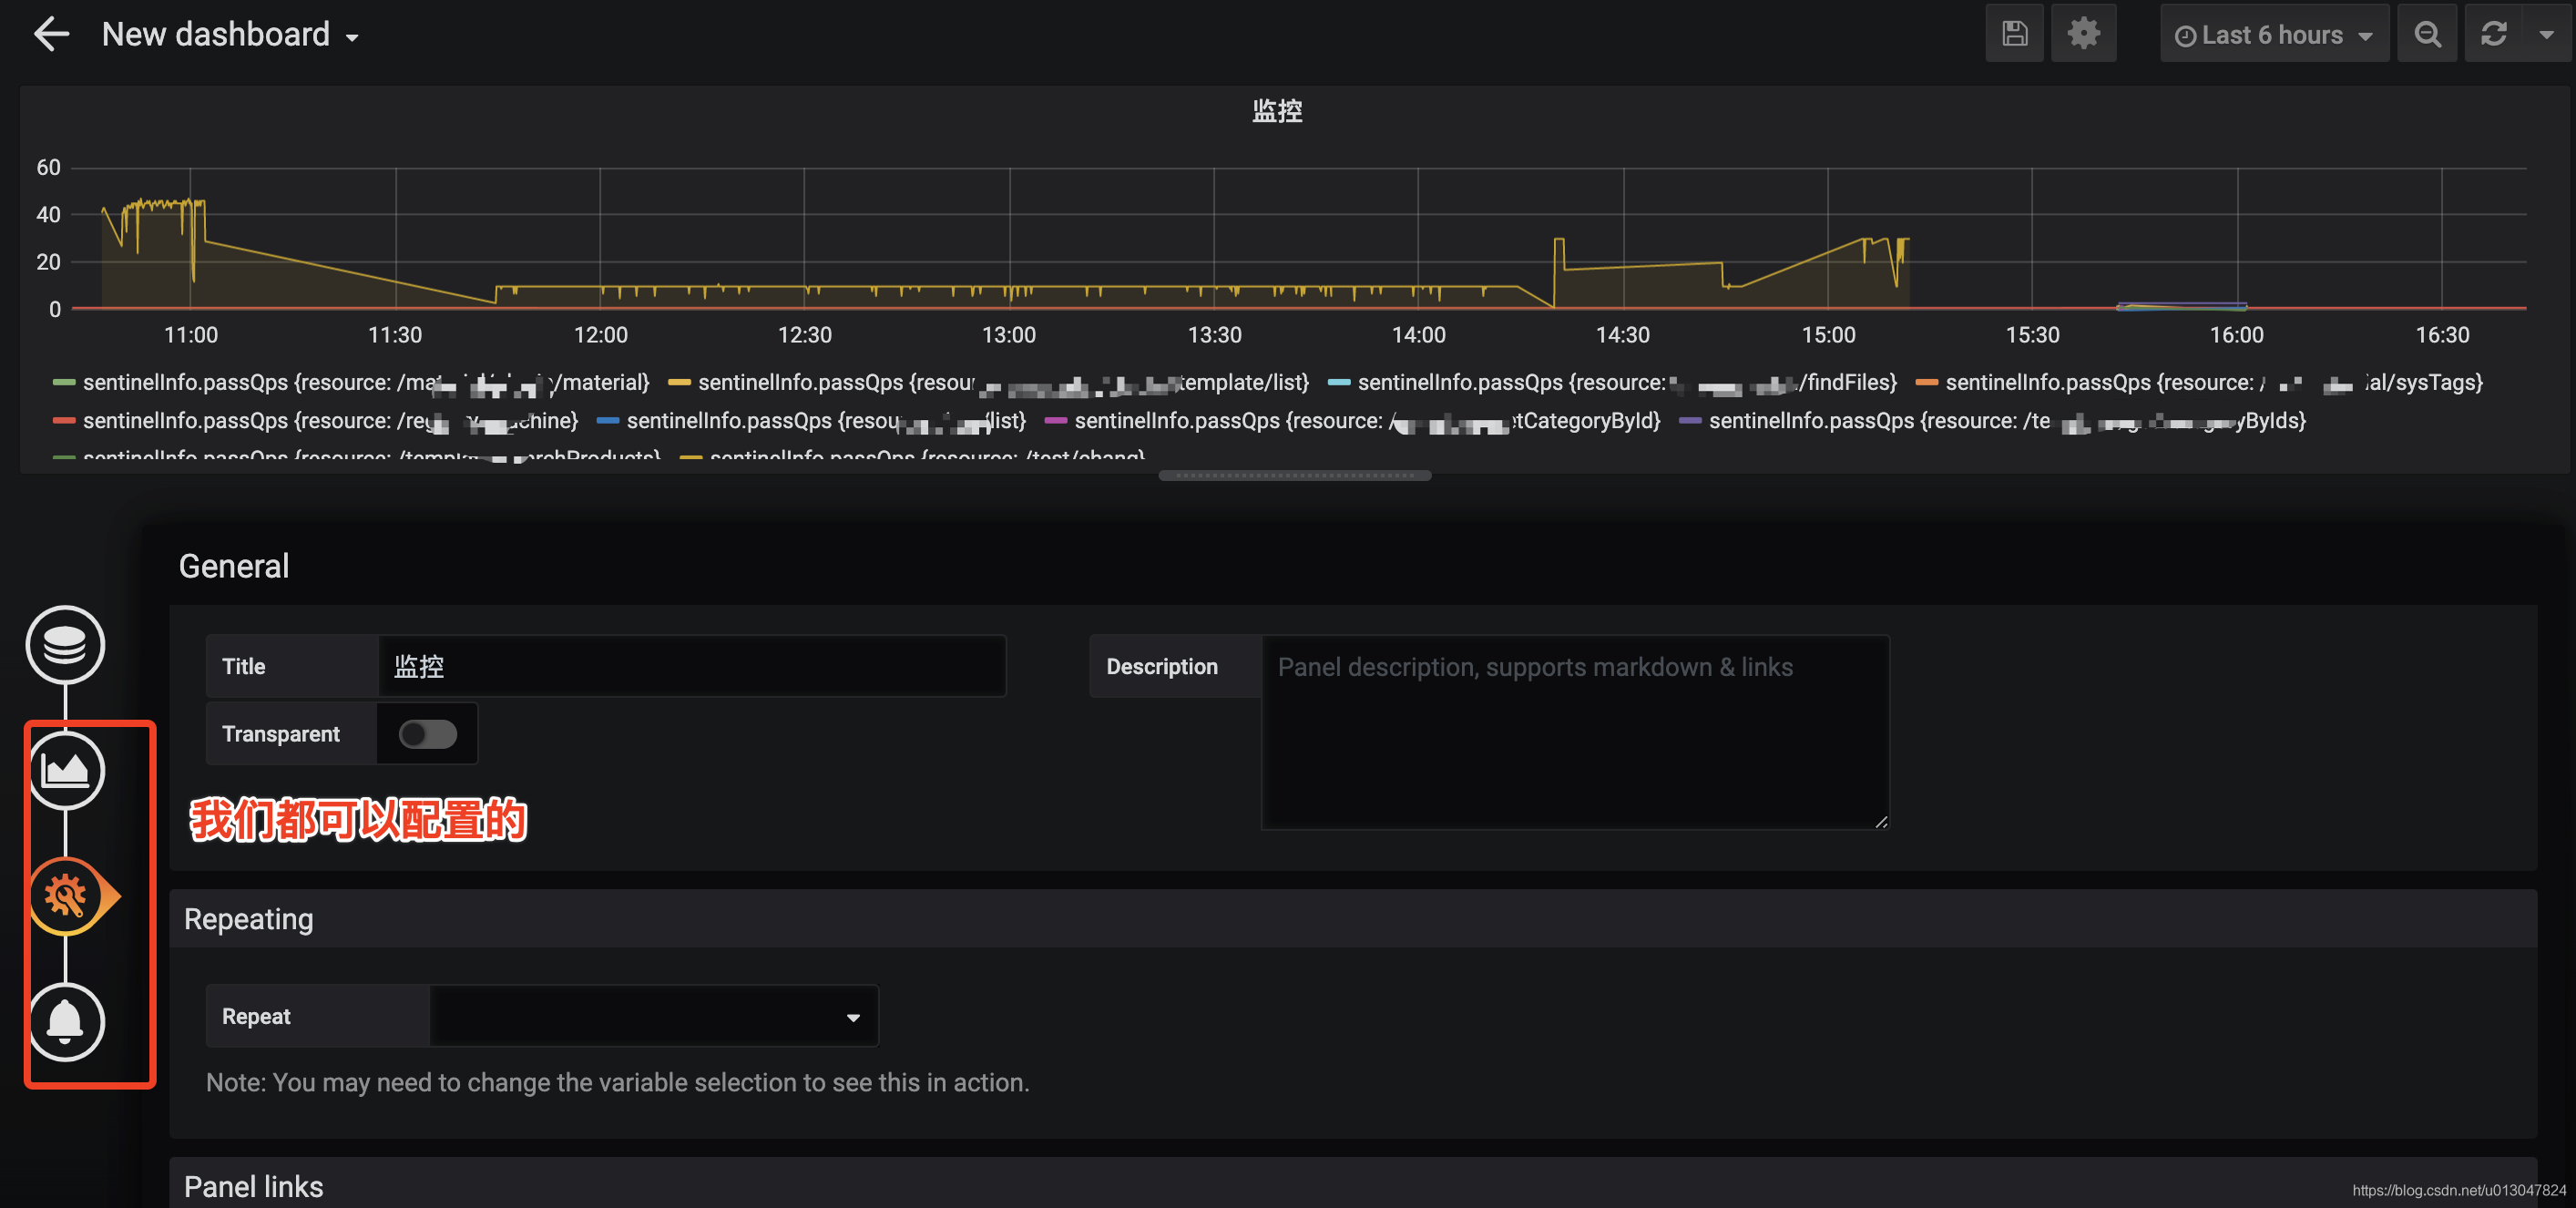Refresh the dashboard with the refresh icon

(2494, 34)
